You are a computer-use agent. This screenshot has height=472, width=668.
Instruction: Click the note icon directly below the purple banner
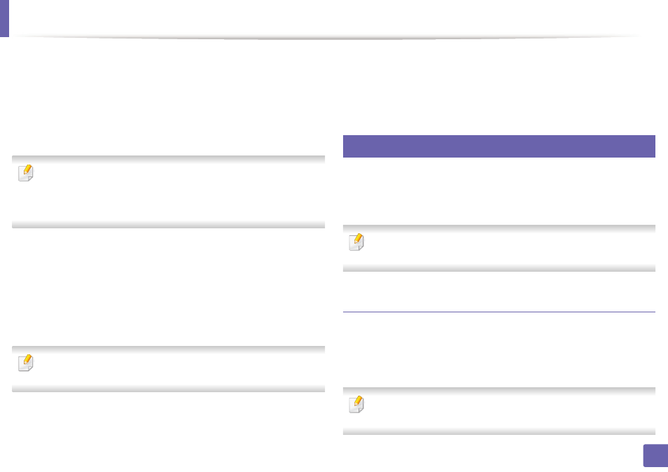click(356, 242)
